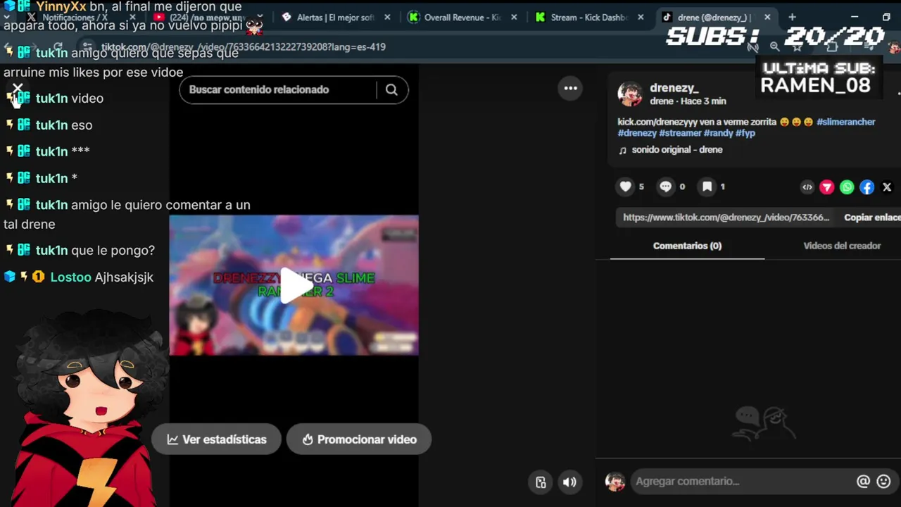Open the #fyp hashtag
Viewport: 901px width, 507px height.
click(x=745, y=133)
